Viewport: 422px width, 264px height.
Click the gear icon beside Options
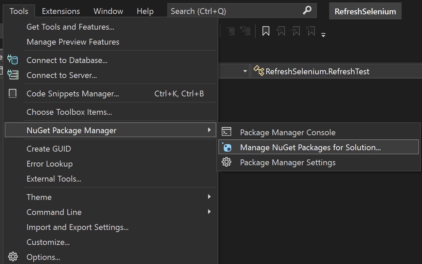(13, 257)
